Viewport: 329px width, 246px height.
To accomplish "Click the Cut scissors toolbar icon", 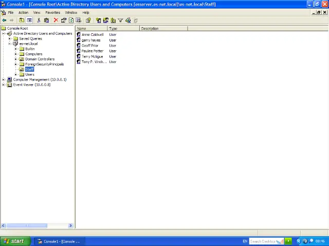I will tap(39, 20).
